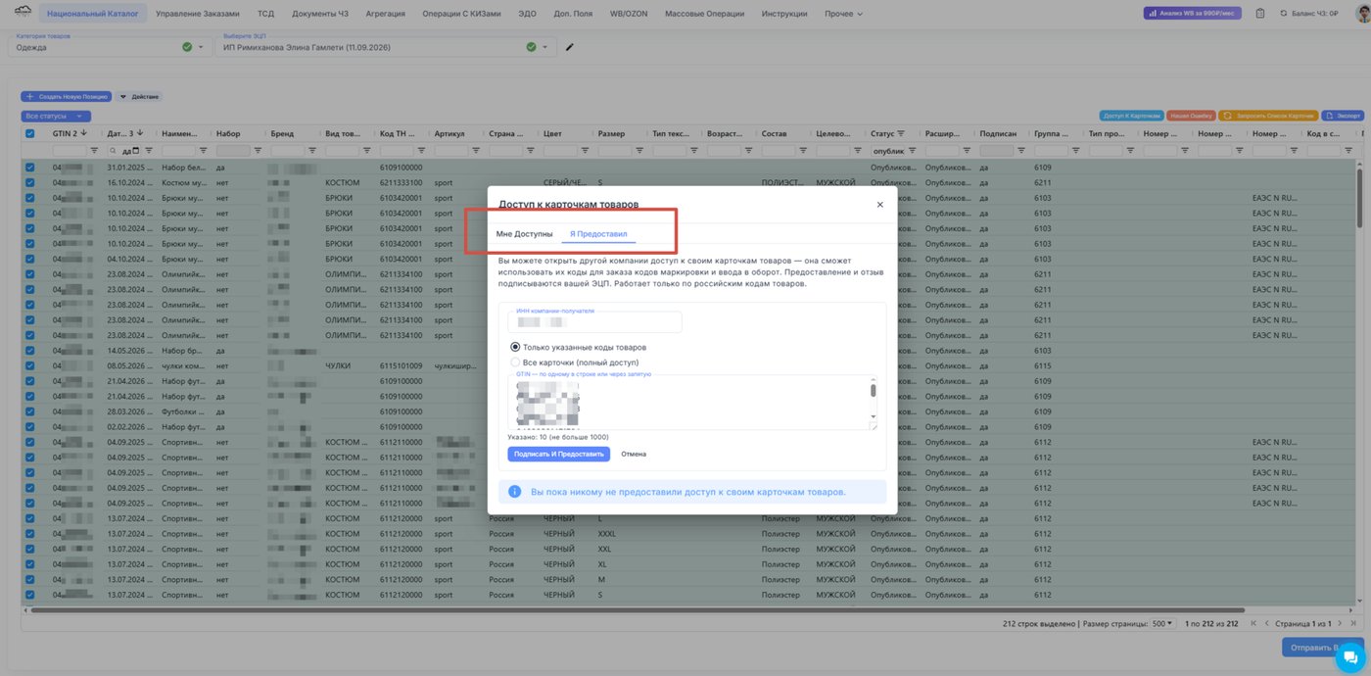Focus the ИНН компании-получателя field
This screenshot has height=676, width=1371.
[x=594, y=320]
